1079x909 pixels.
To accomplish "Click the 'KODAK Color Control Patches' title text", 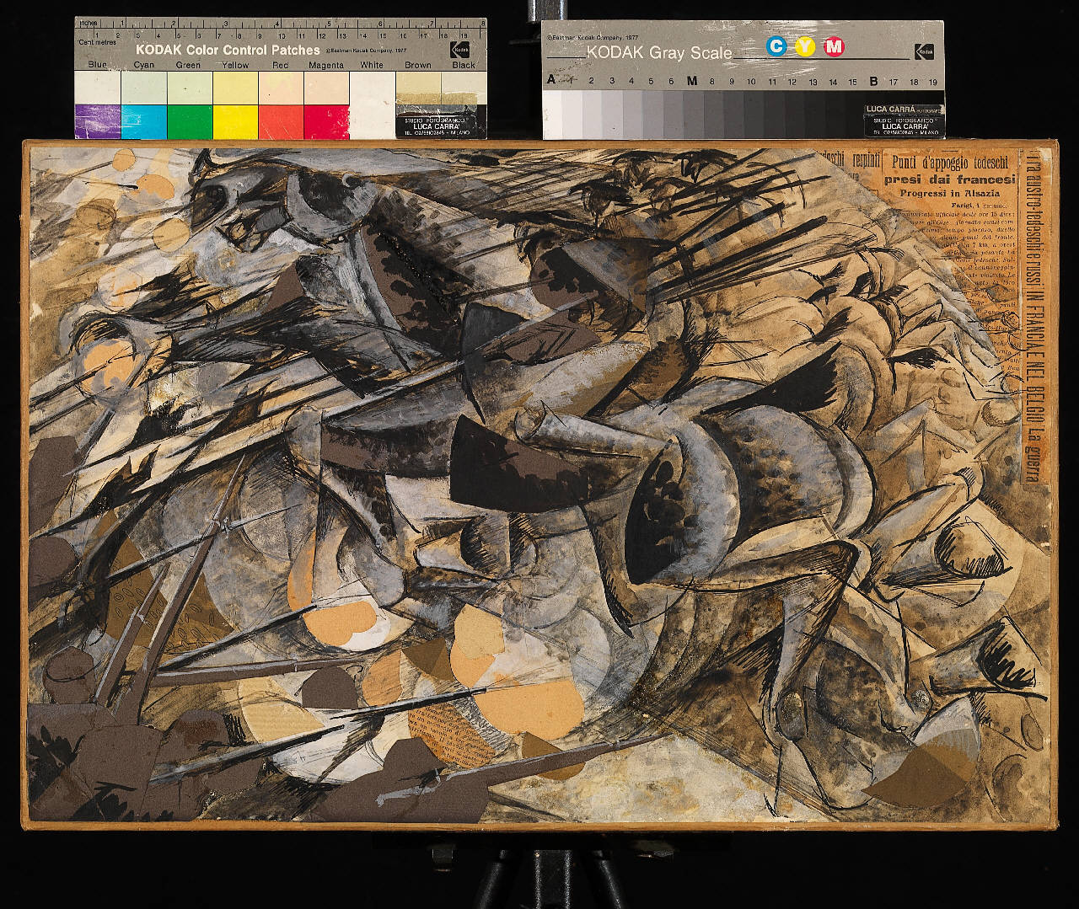I will click(x=228, y=50).
